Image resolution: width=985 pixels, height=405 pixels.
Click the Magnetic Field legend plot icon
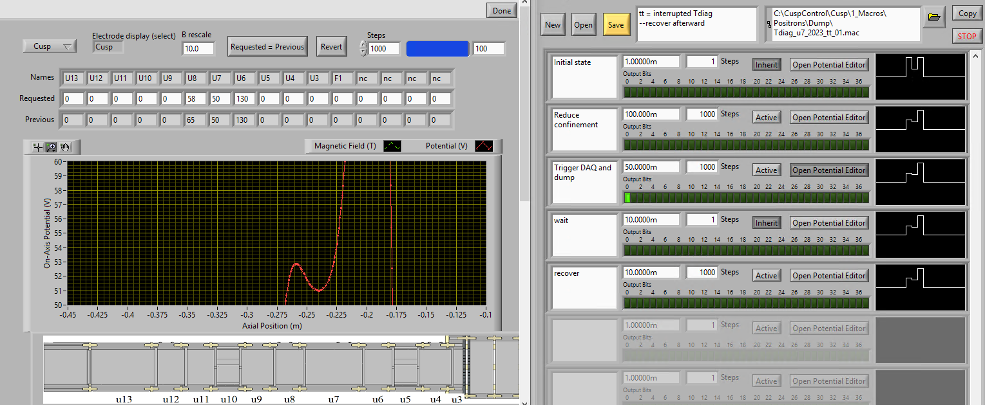(392, 146)
